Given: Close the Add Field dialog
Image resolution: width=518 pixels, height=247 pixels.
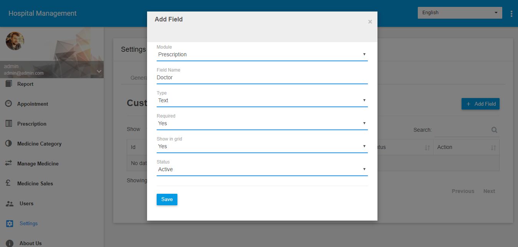Looking at the screenshot, I should point(370,22).
